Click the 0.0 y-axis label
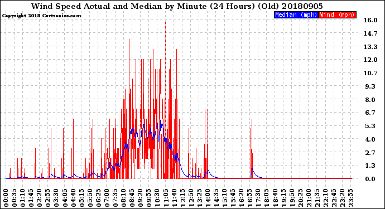The height and width of the screenshot is (209, 385). [x=370, y=179]
